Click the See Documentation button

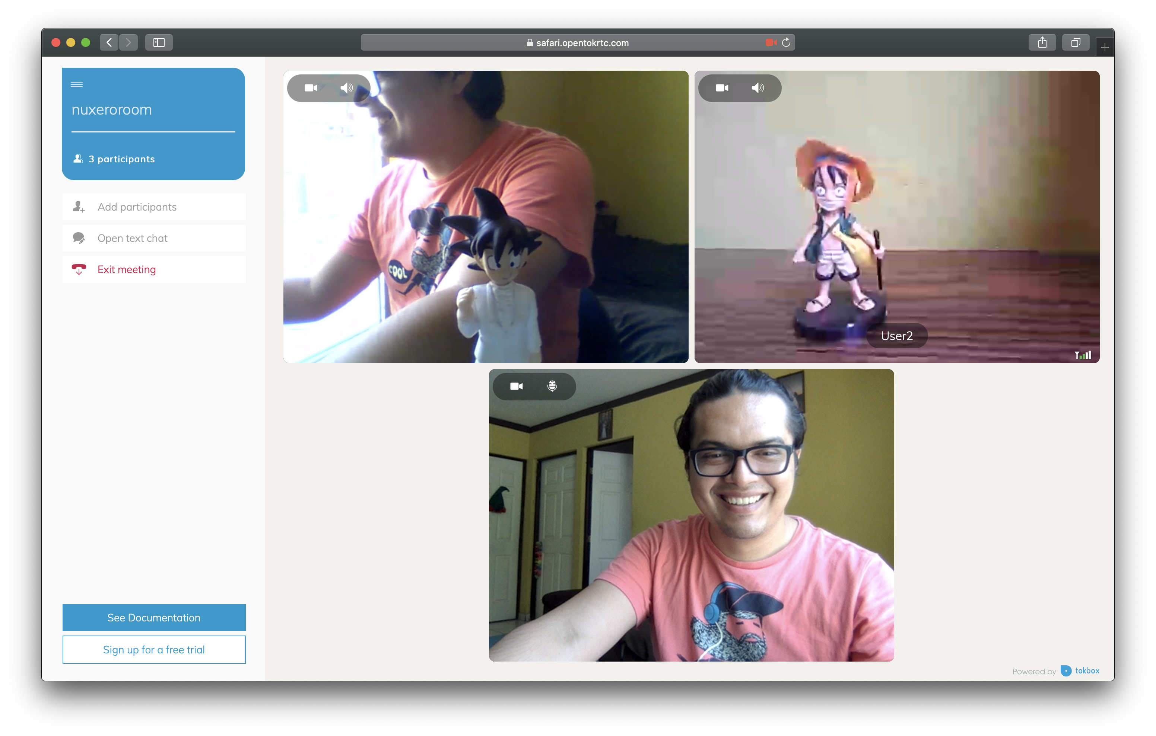click(x=153, y=618)
